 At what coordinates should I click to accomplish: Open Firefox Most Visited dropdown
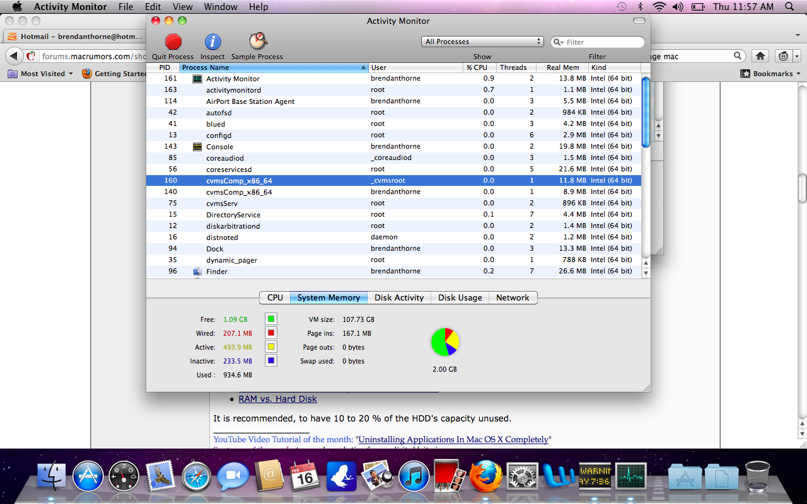point(40,74)
